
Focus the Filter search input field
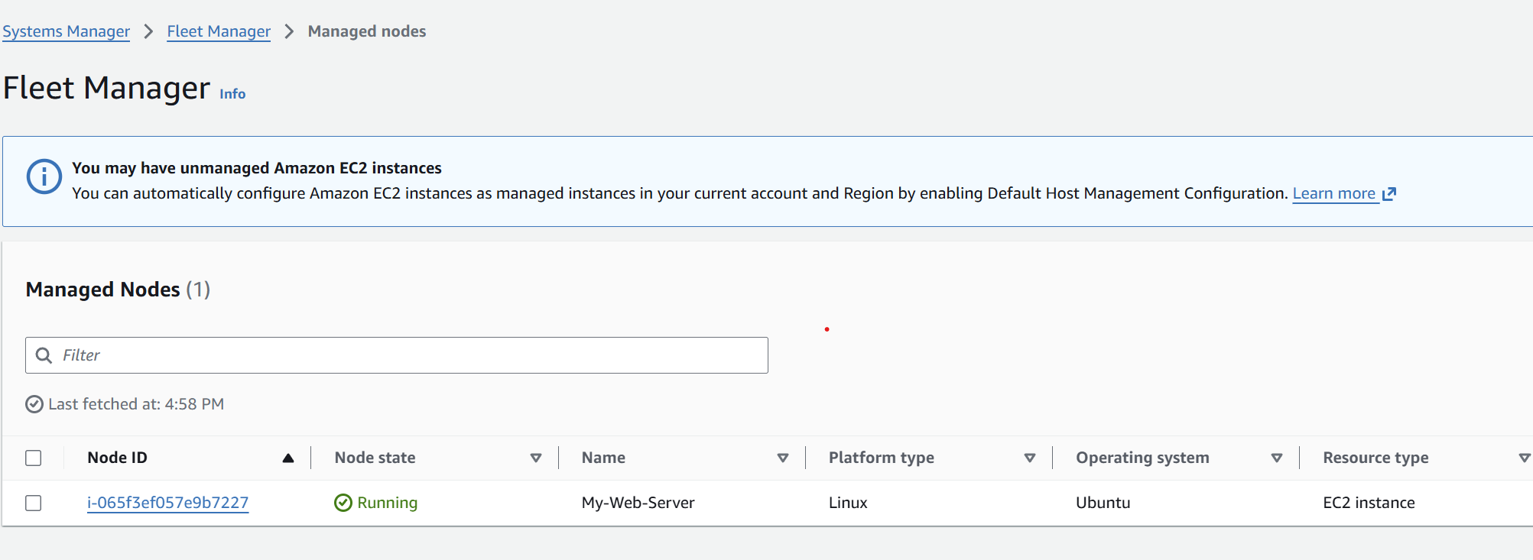tap(397, 355)
